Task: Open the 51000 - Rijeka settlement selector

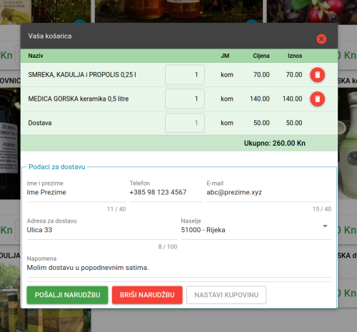Action: tap(256, 230)
